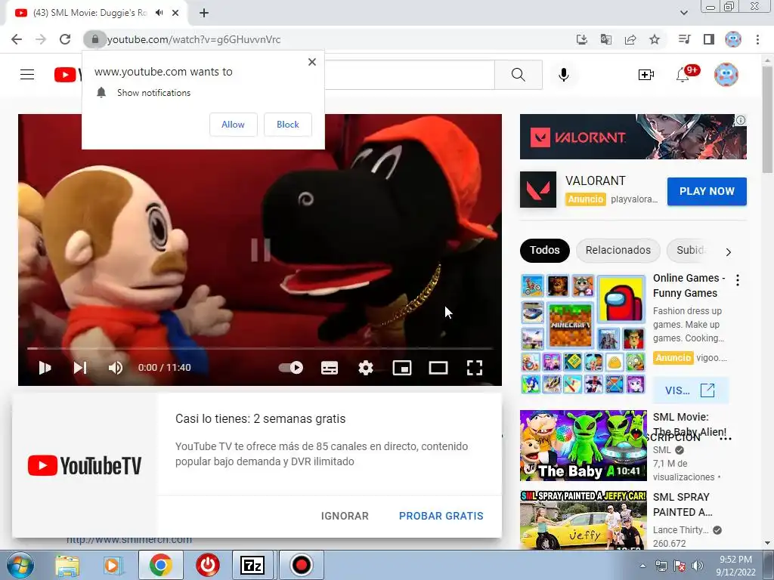Open Chrome side panel

click(709, 39)
